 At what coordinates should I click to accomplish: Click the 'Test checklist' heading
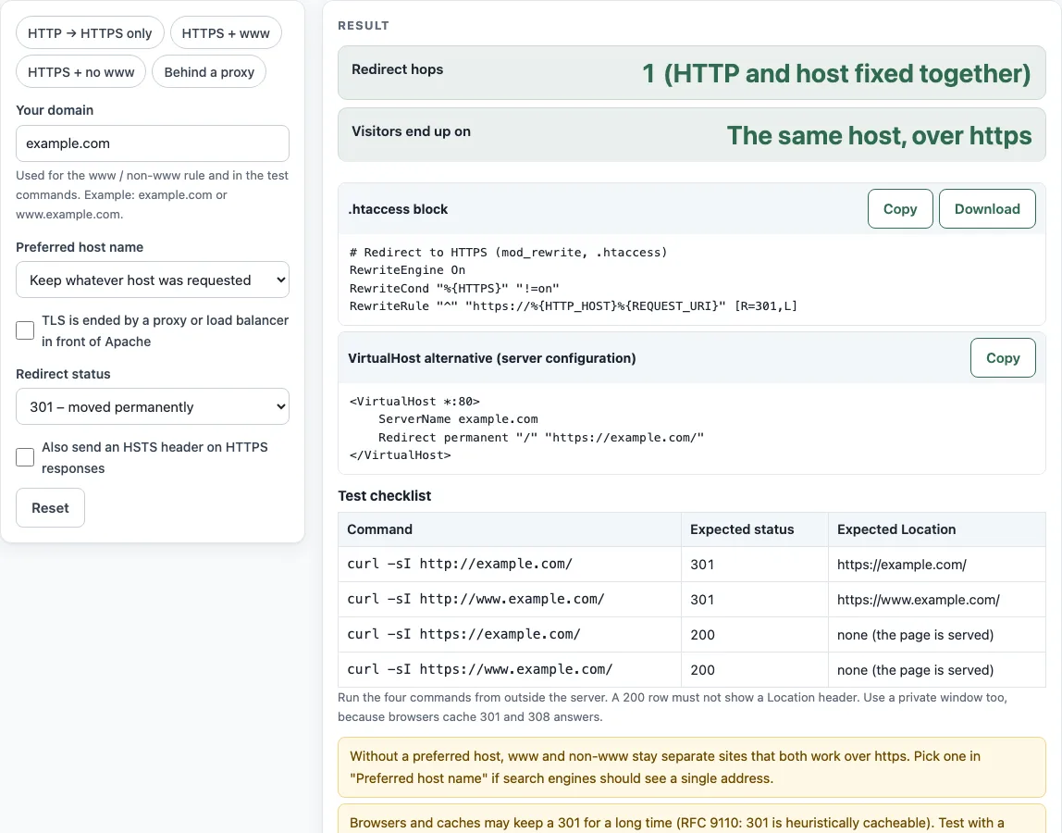tap(384, 495)
